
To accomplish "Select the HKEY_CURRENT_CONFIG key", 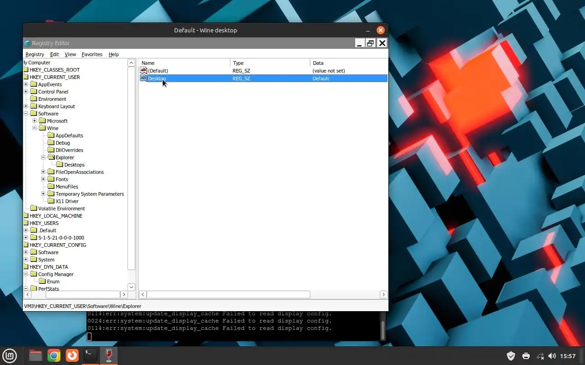I will click(58, 245).
